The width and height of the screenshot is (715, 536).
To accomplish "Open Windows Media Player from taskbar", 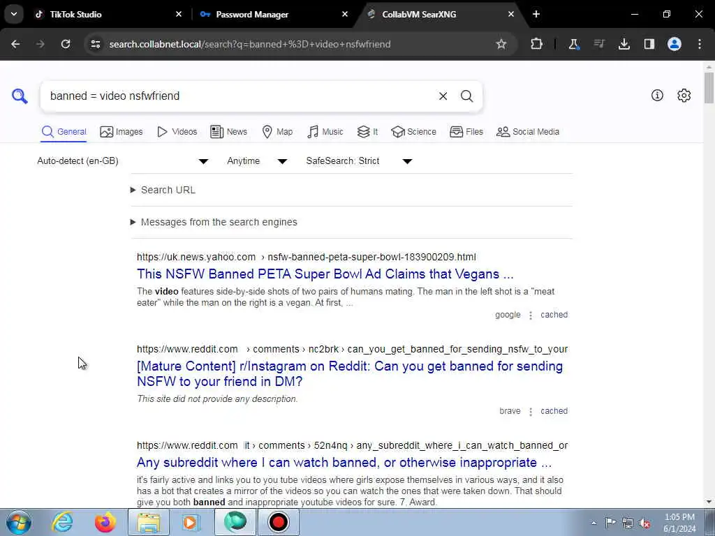I will [191, 522].
